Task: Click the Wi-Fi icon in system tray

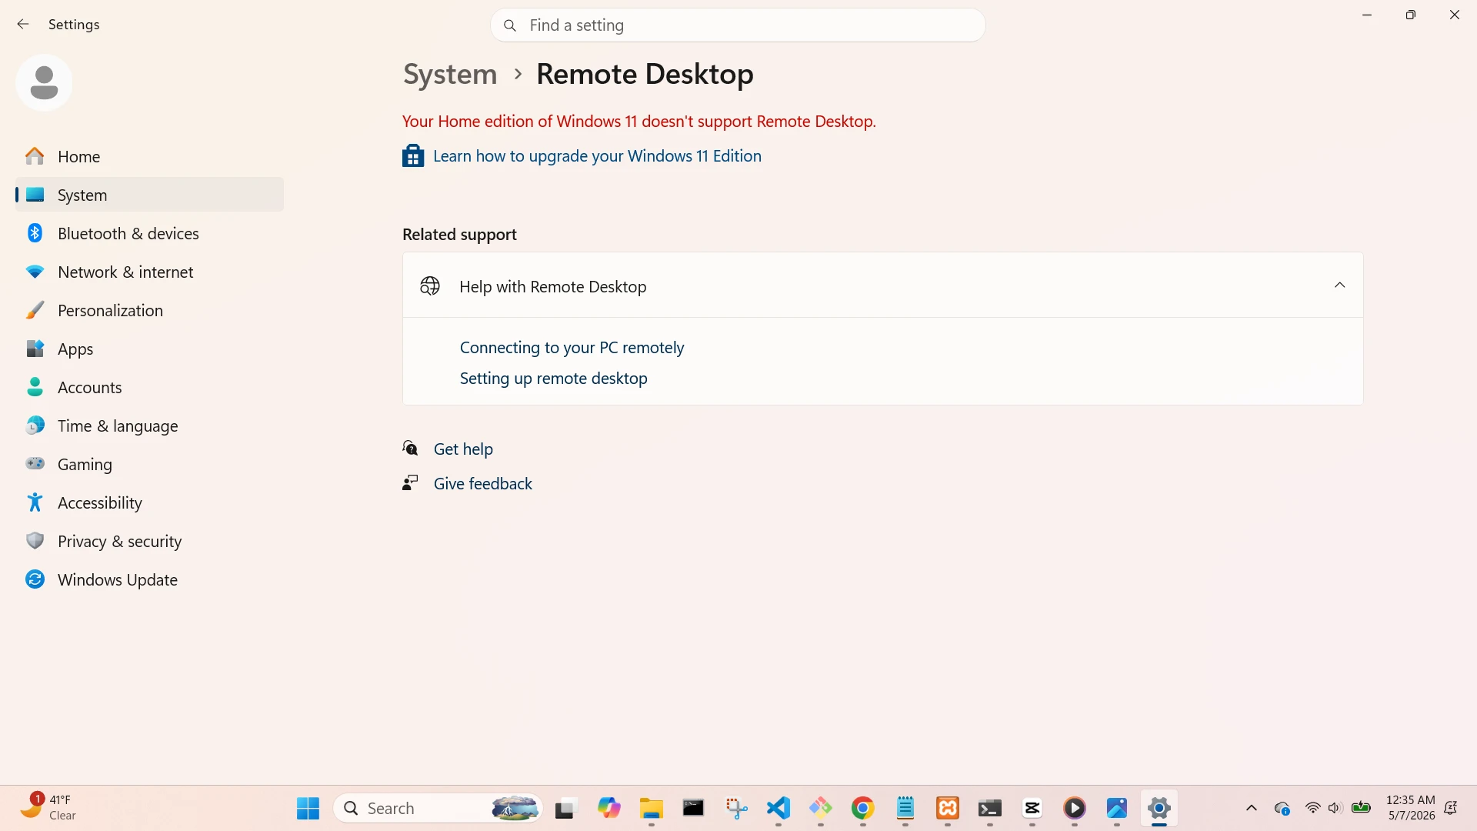Action: coord(1312,808)
